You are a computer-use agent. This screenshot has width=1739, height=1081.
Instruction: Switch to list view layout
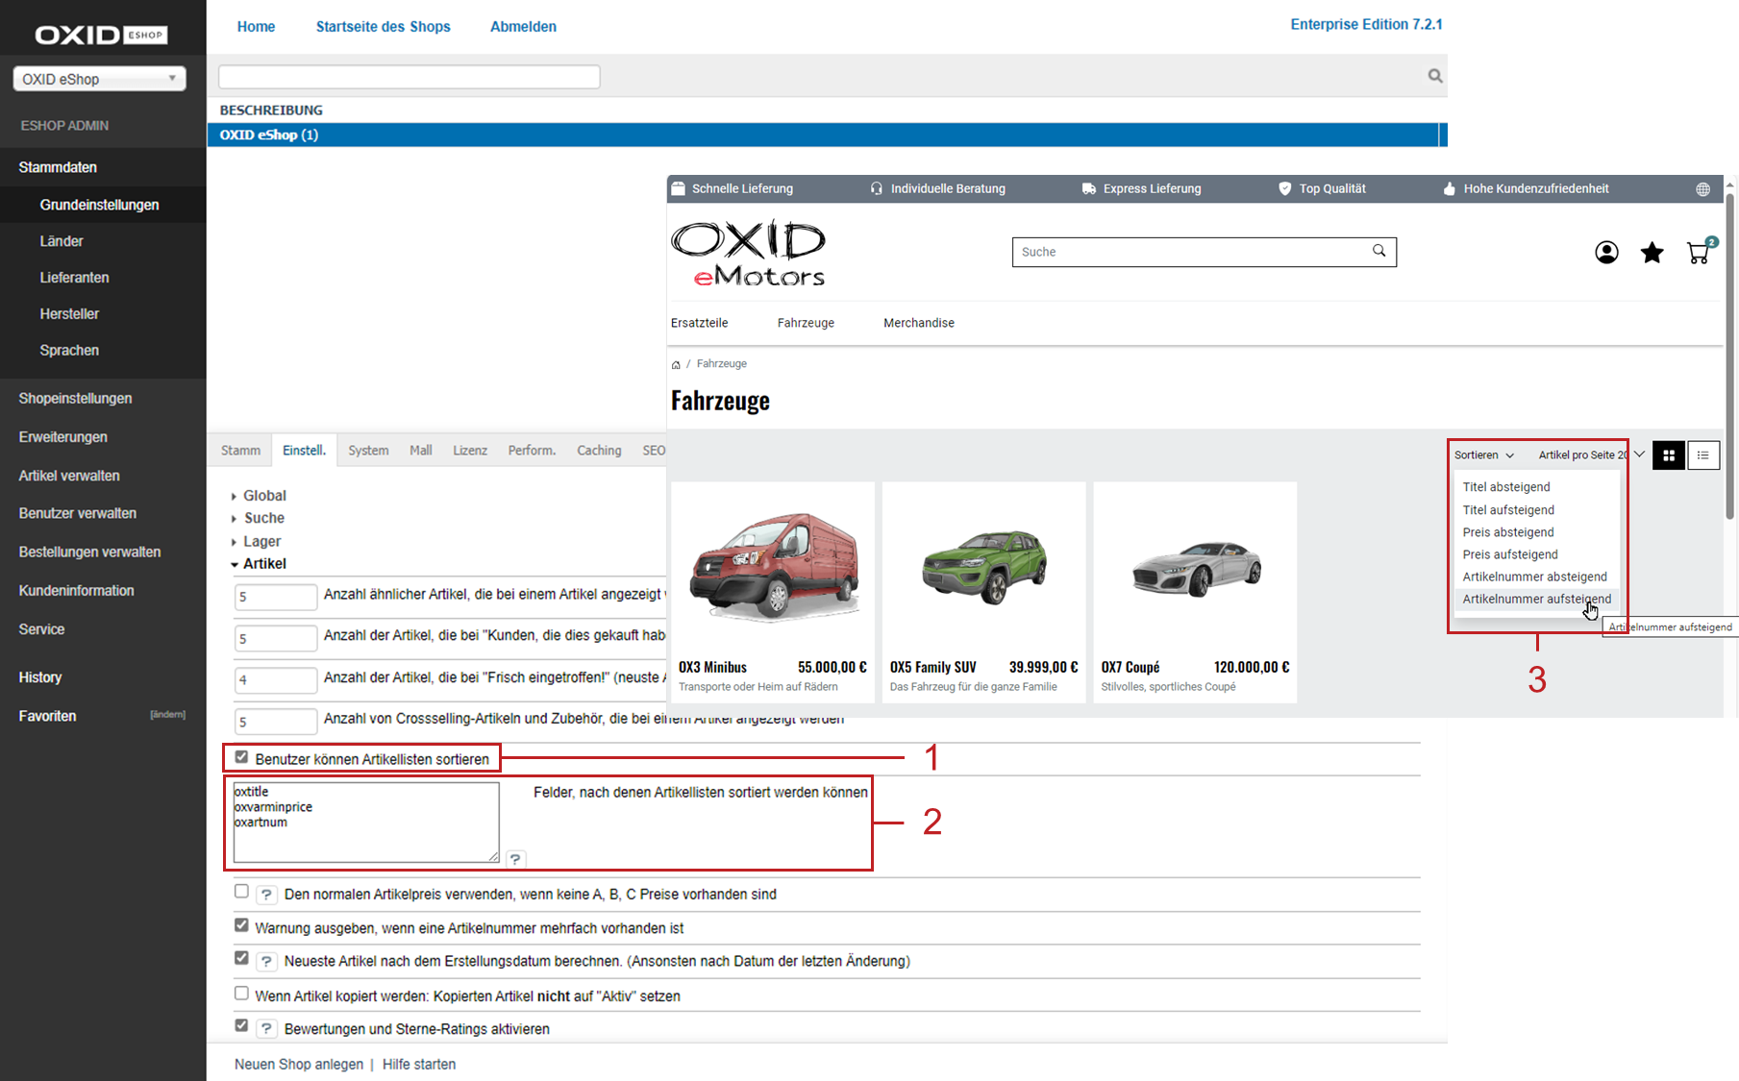pos(1702,455)
